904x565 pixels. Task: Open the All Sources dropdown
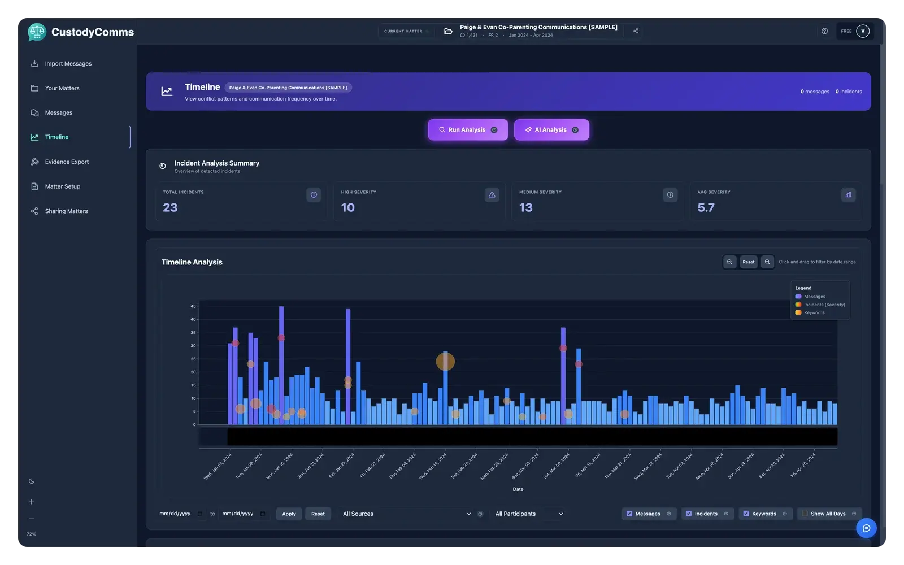406,514
